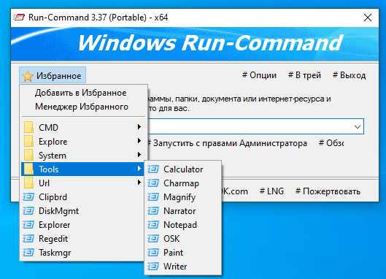
Task: Open the # LNG language link
Action: (271, 191)
